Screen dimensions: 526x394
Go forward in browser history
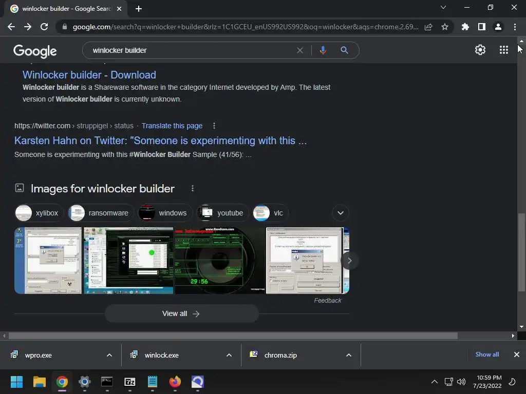pyautogui.click(x=28, y=27)
